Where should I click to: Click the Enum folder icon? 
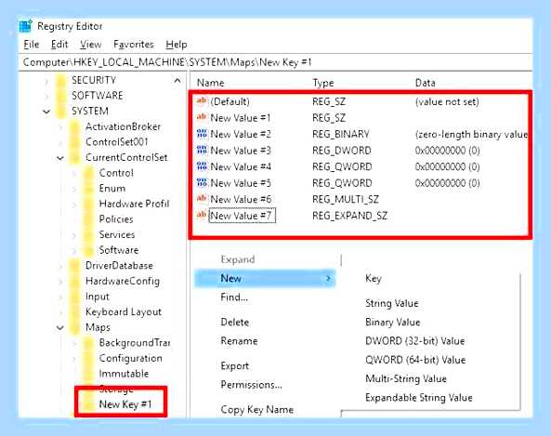click(88, 189)
